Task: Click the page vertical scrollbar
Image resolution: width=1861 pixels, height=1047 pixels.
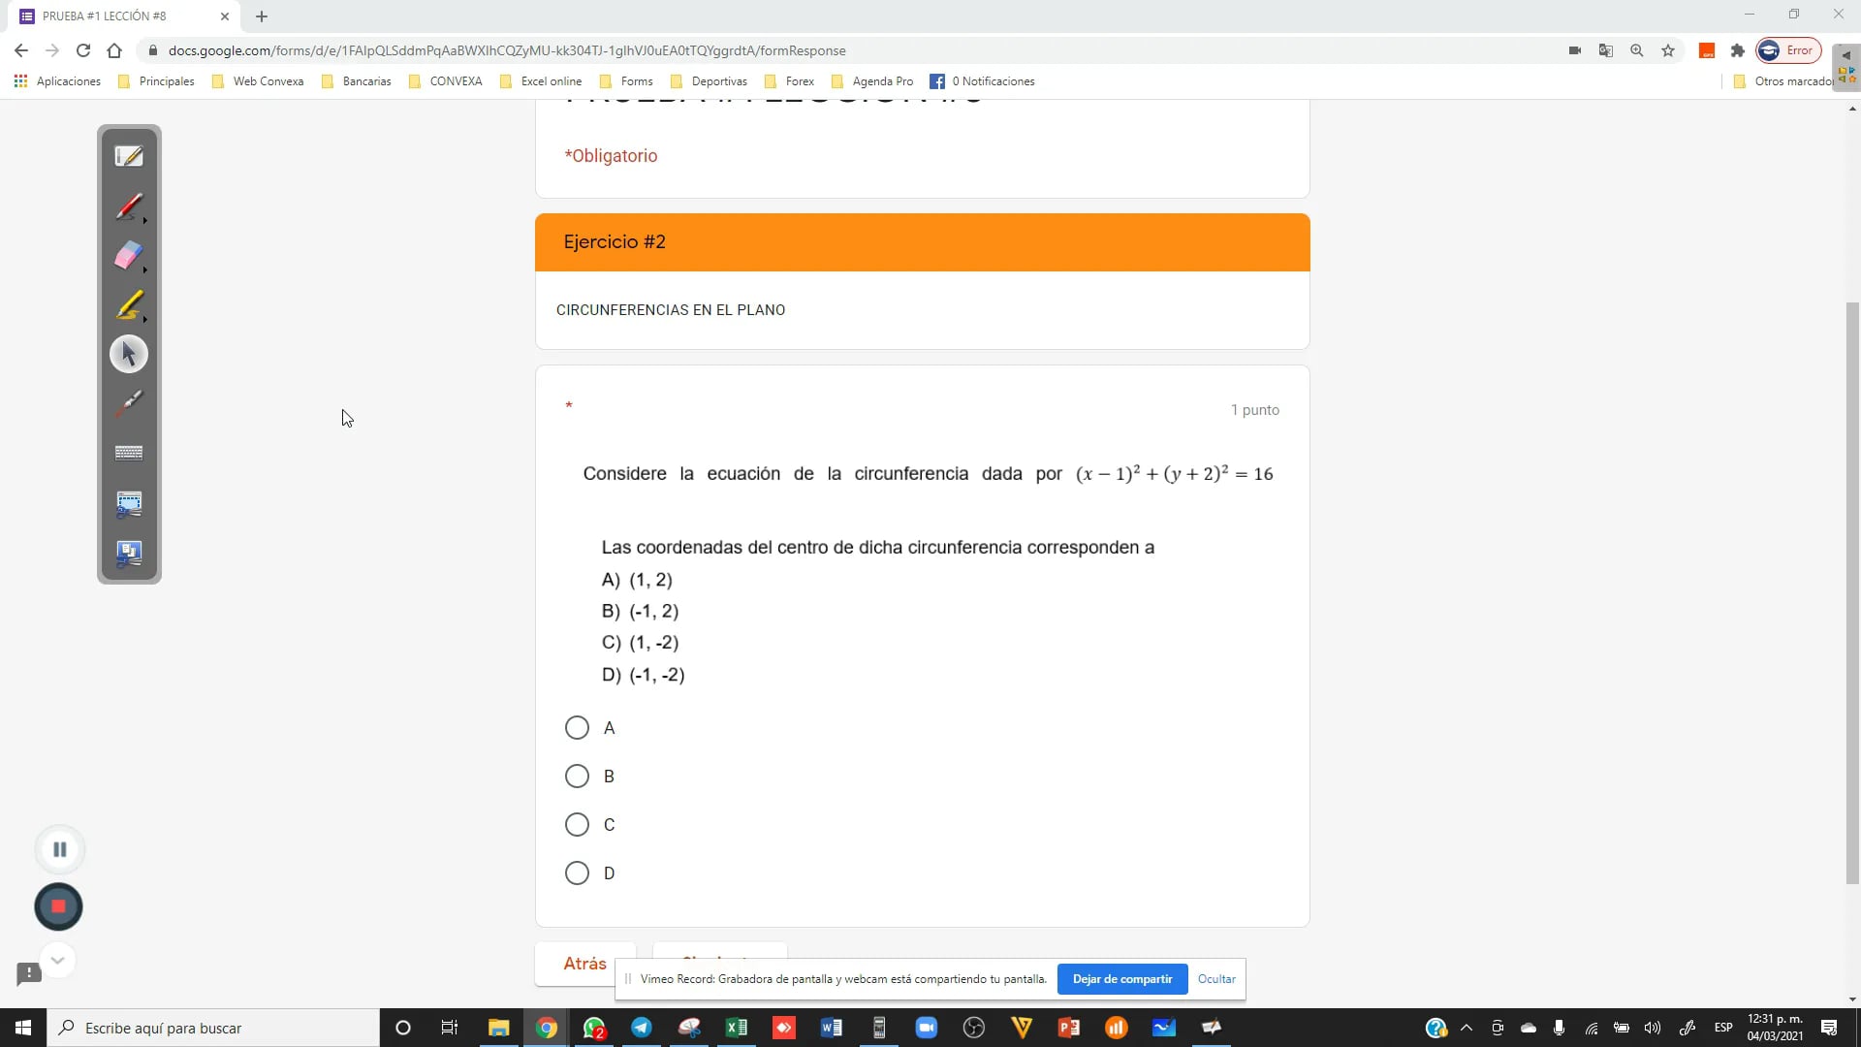Action: (x=1852, y=591)
